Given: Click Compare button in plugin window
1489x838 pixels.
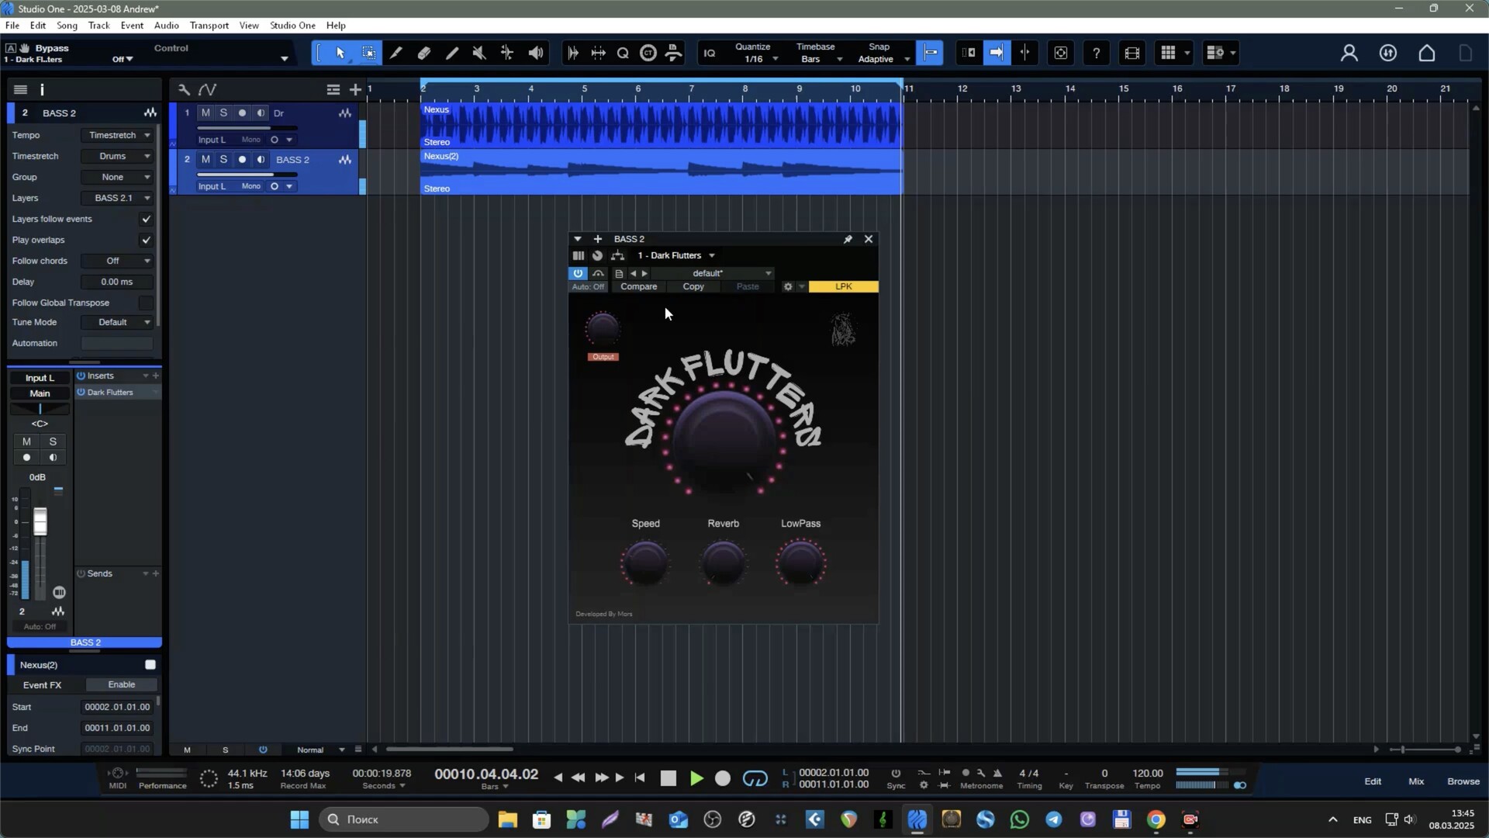Looking at the screenshot, I should [639, 286].
